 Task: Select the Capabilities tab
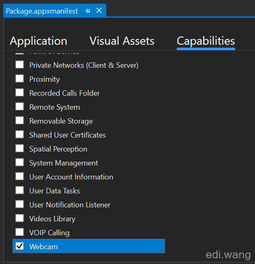tap(206, 41)
